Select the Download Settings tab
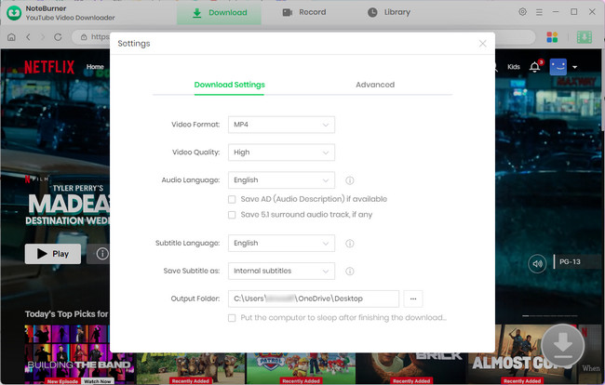605x385 pixels. (230, 85)
